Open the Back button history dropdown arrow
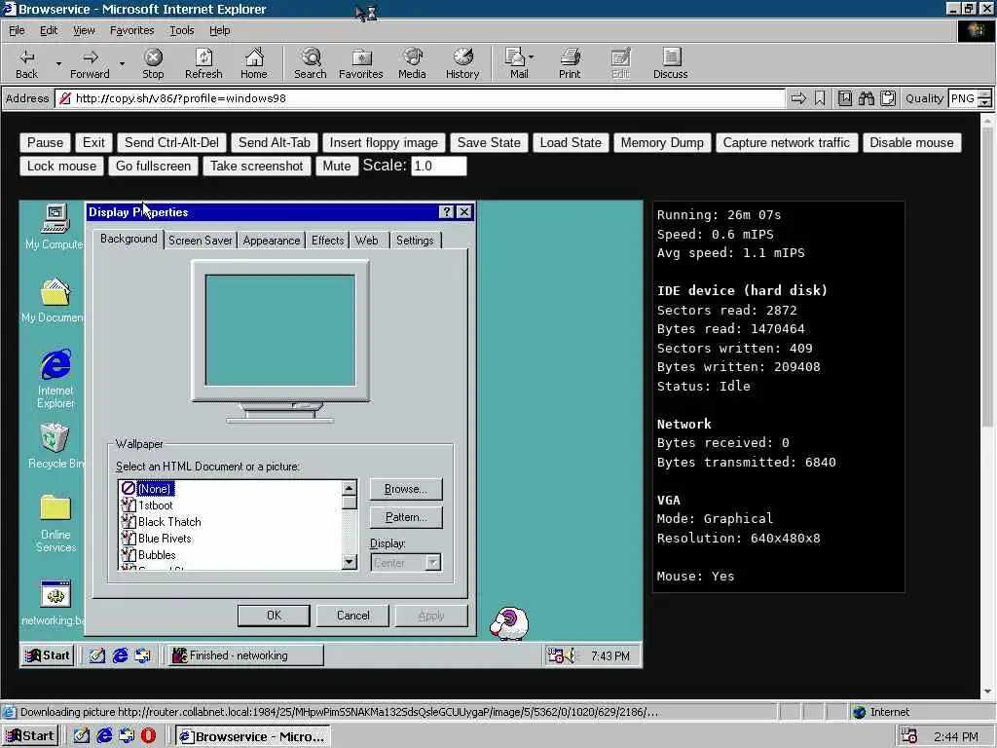The width and height of the screenshot is (997, 748). tap(58, 63)
